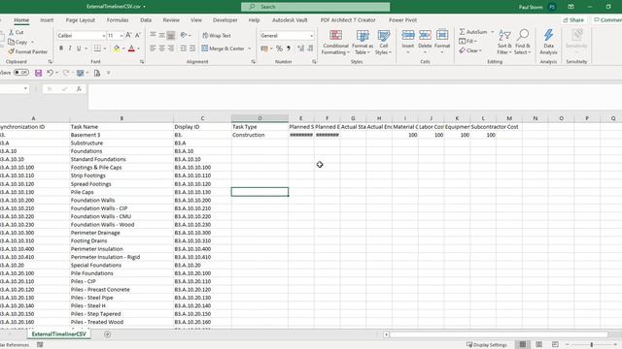Open the Page Layout ribbon tab
Image resolution: width=622 pixels, height=349 pixels.
pyautogui.click(x=80, y=19)
